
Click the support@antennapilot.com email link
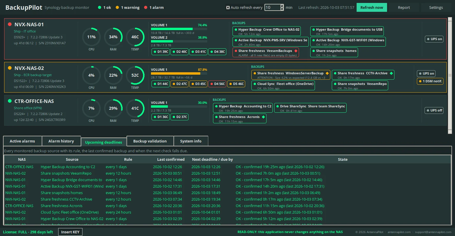433,232
